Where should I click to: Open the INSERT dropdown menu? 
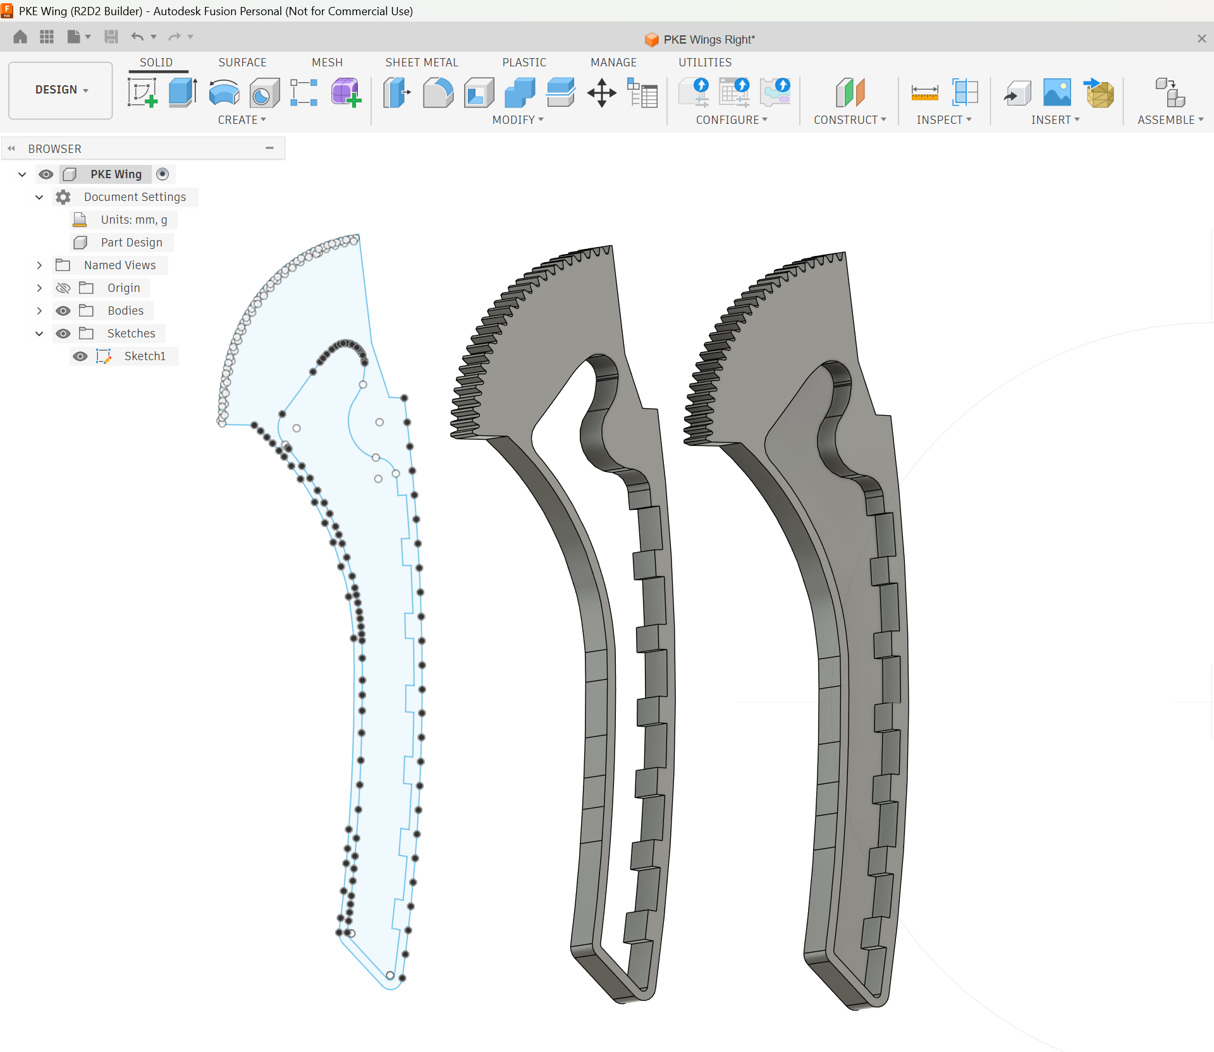point(1055,120)
